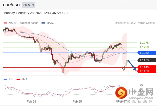Viewport: 157px width, 106px height.
Task: Click the green 1.1275 resistance label
Action: tap(144, 43)
